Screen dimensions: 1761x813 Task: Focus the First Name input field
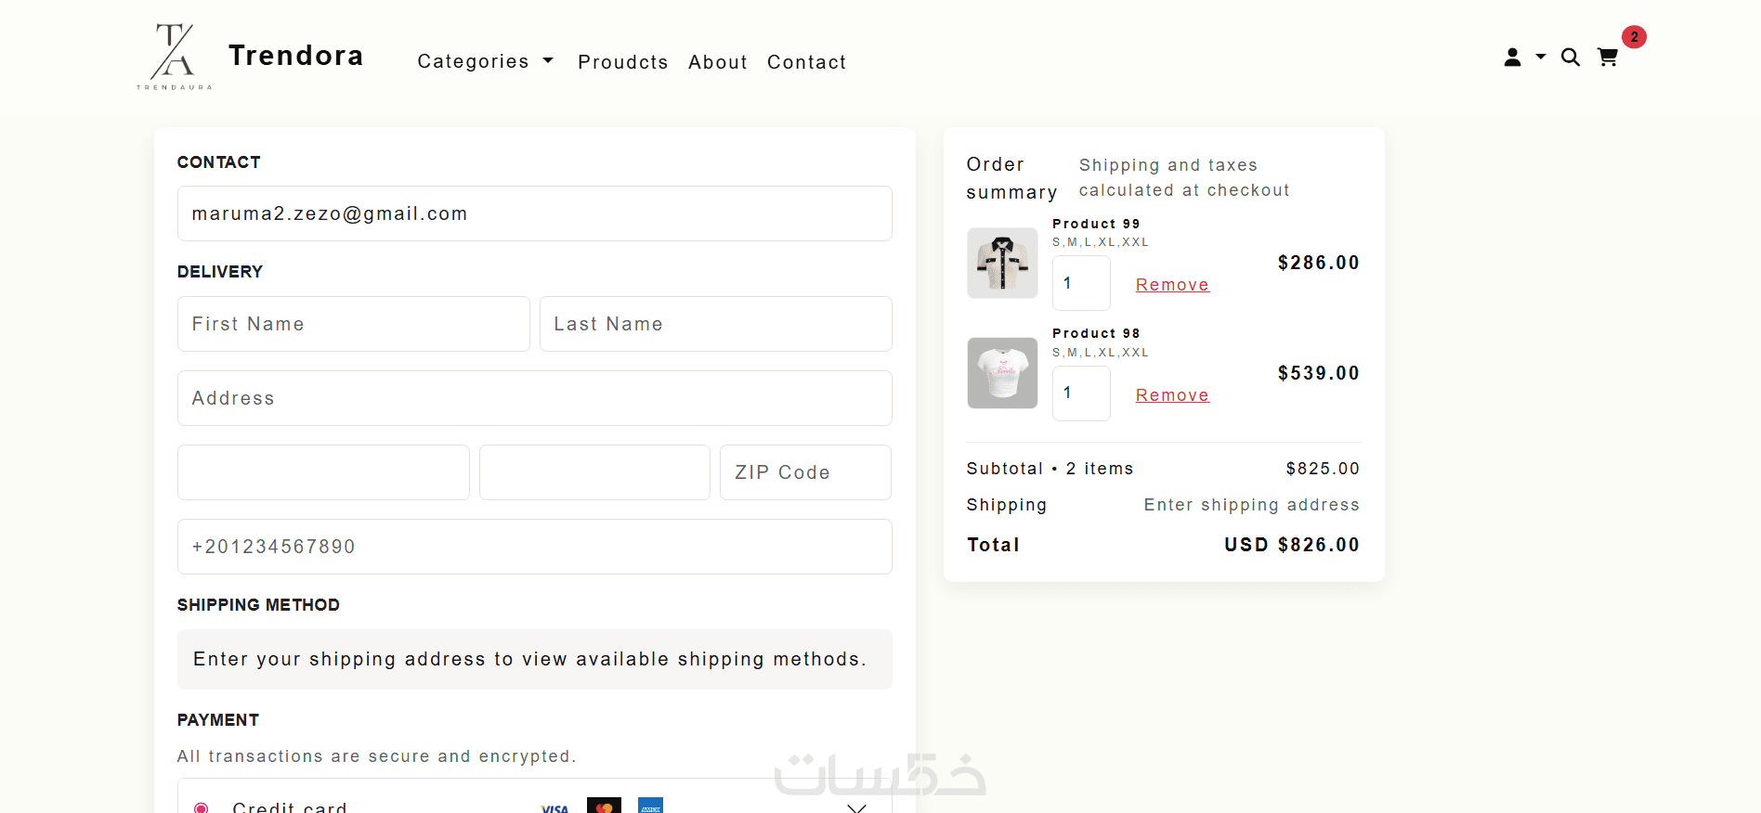[x=353, y=324]
